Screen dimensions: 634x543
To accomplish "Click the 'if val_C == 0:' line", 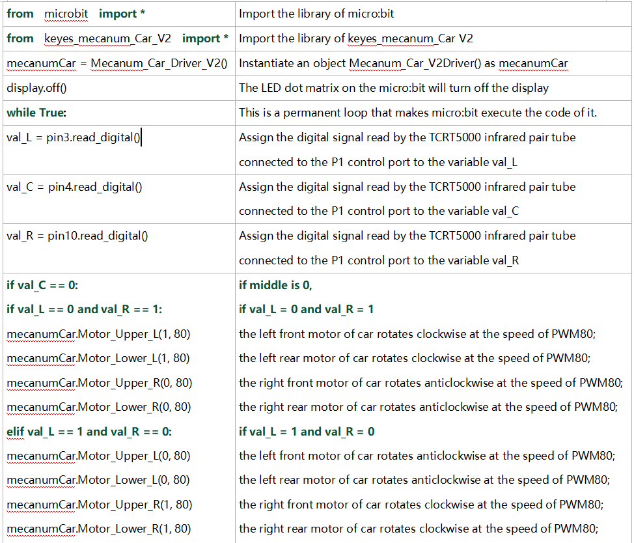I will point(42,285).
